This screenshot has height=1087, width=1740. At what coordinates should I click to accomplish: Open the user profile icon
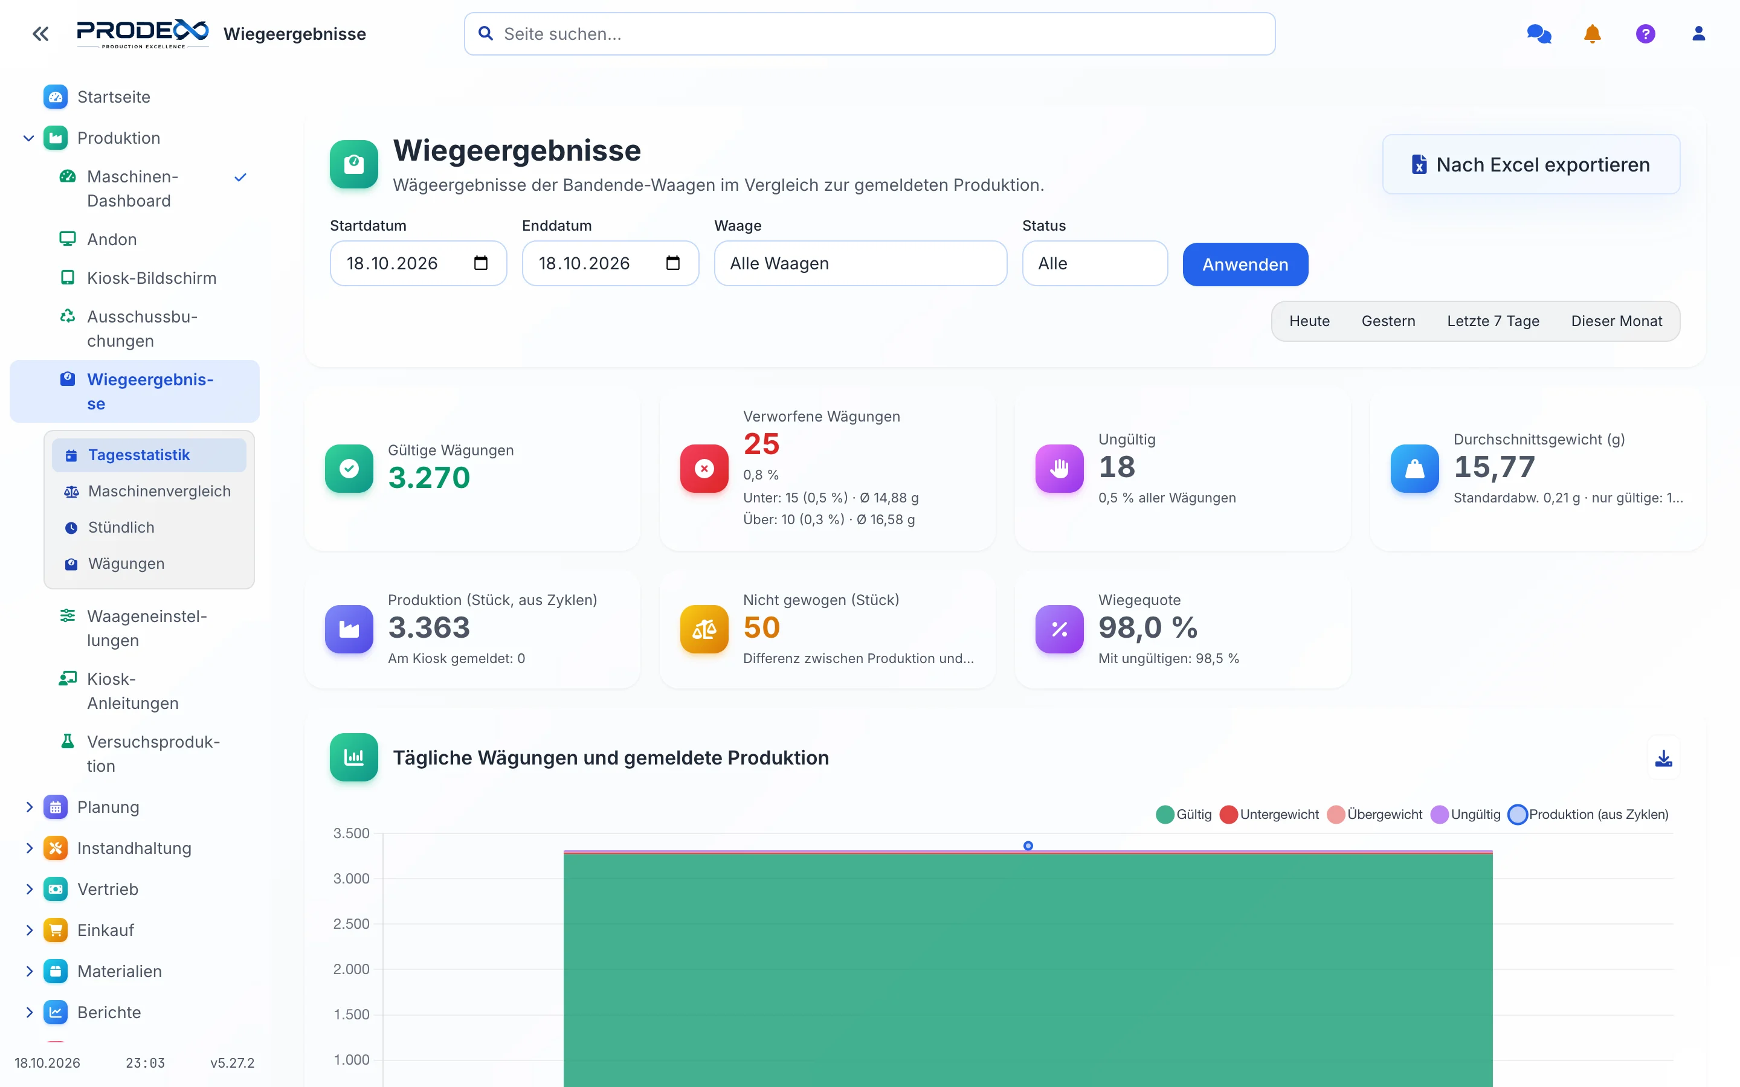[x=1698, y=34]
